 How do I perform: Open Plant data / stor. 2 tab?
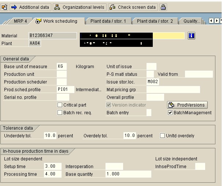(x=155, y=21)
